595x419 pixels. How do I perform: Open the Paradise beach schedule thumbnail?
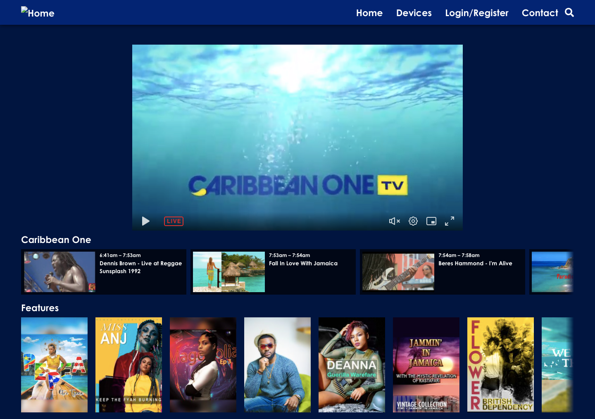click(552, 272)
